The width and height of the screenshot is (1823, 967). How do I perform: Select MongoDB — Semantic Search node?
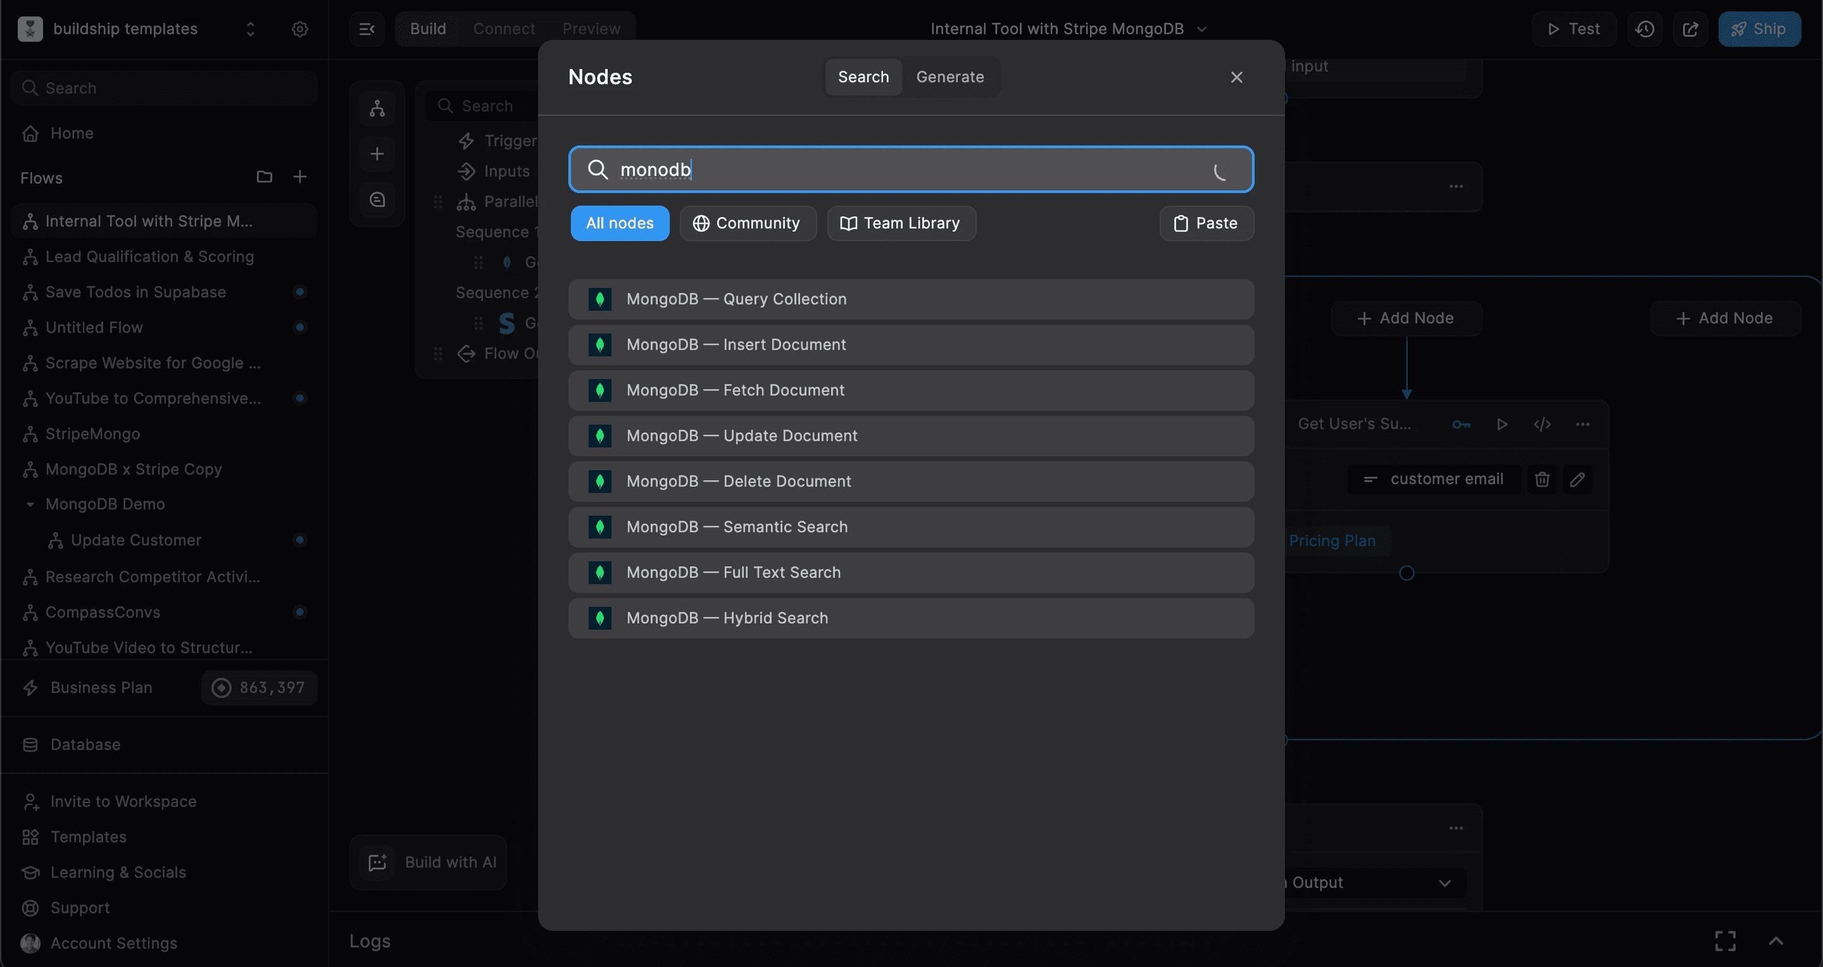(x=911, y=527)
